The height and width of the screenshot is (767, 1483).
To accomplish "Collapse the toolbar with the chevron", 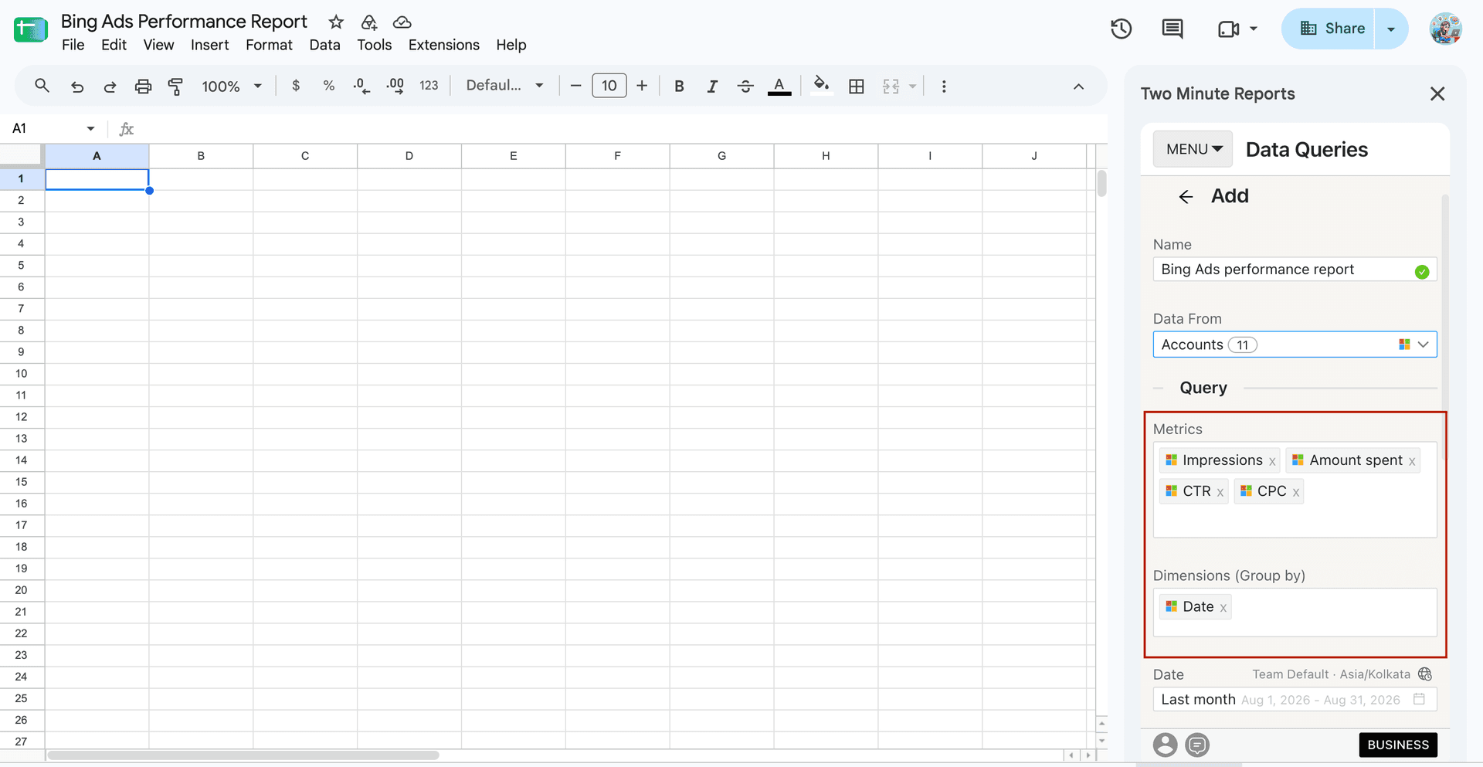I will tap(1079, 87).
